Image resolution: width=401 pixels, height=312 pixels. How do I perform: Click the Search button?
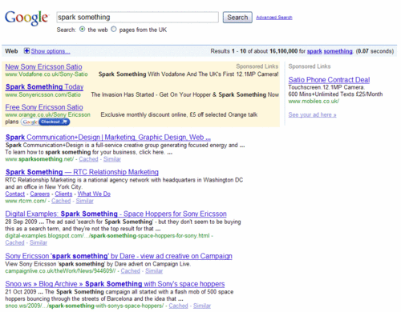237,18
